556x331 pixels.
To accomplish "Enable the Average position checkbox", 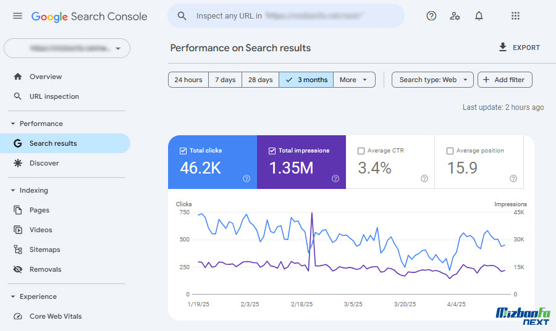I will coord(450,151).
